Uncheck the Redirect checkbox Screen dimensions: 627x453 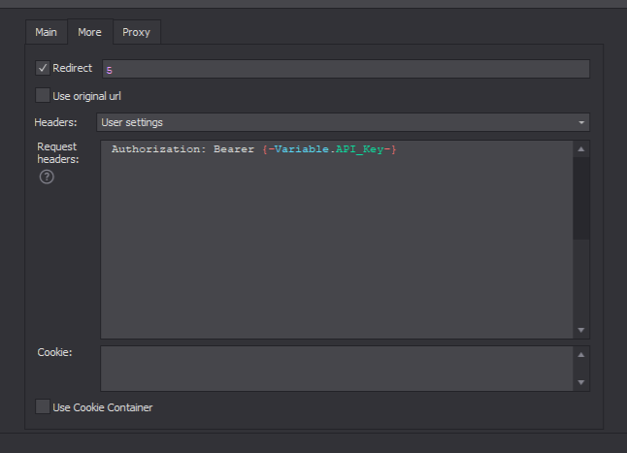click(43, 68)
